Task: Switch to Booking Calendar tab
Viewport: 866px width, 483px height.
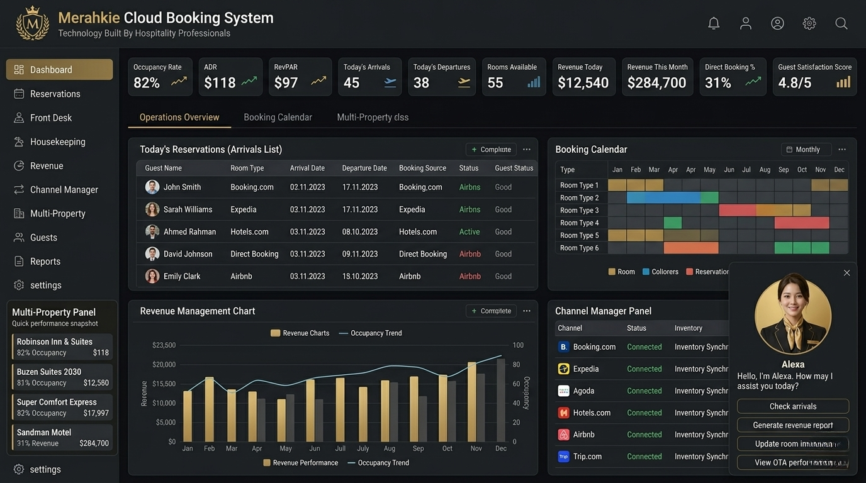Action: coord(278,117)
